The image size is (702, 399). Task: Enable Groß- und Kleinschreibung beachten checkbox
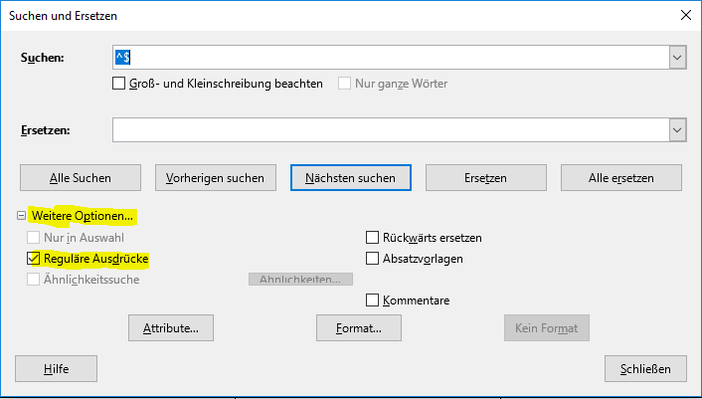pyautogui.click(x=119, y=84)
